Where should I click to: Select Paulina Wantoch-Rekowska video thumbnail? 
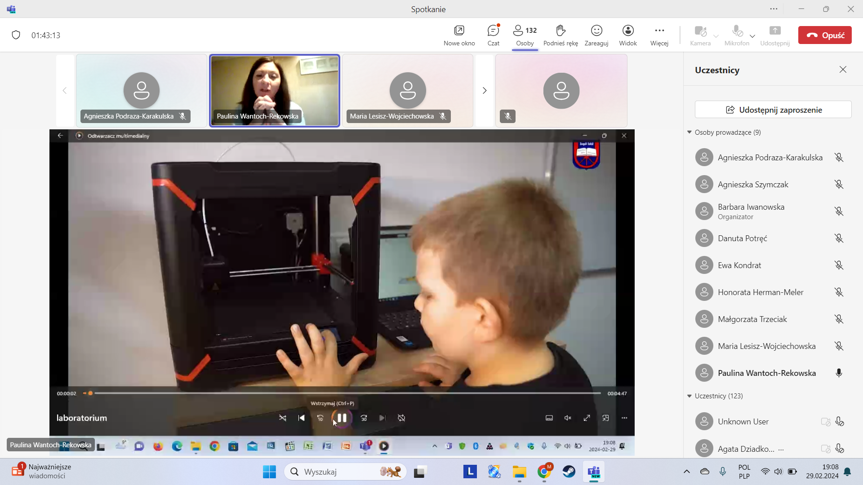275,91
